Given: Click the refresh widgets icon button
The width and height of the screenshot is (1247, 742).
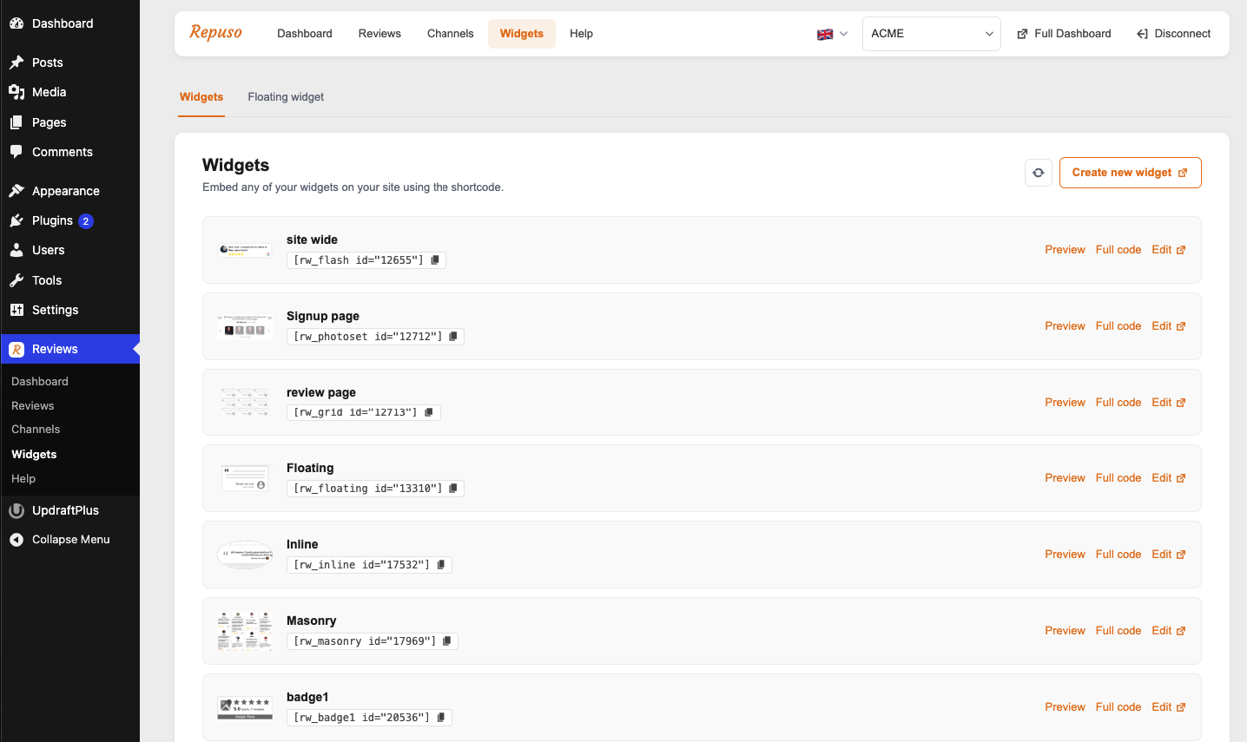Looking at the screenshot, I should [1039, 173].
